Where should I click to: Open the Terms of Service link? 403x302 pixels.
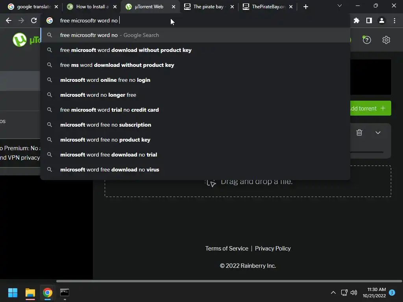click(227, 249)
